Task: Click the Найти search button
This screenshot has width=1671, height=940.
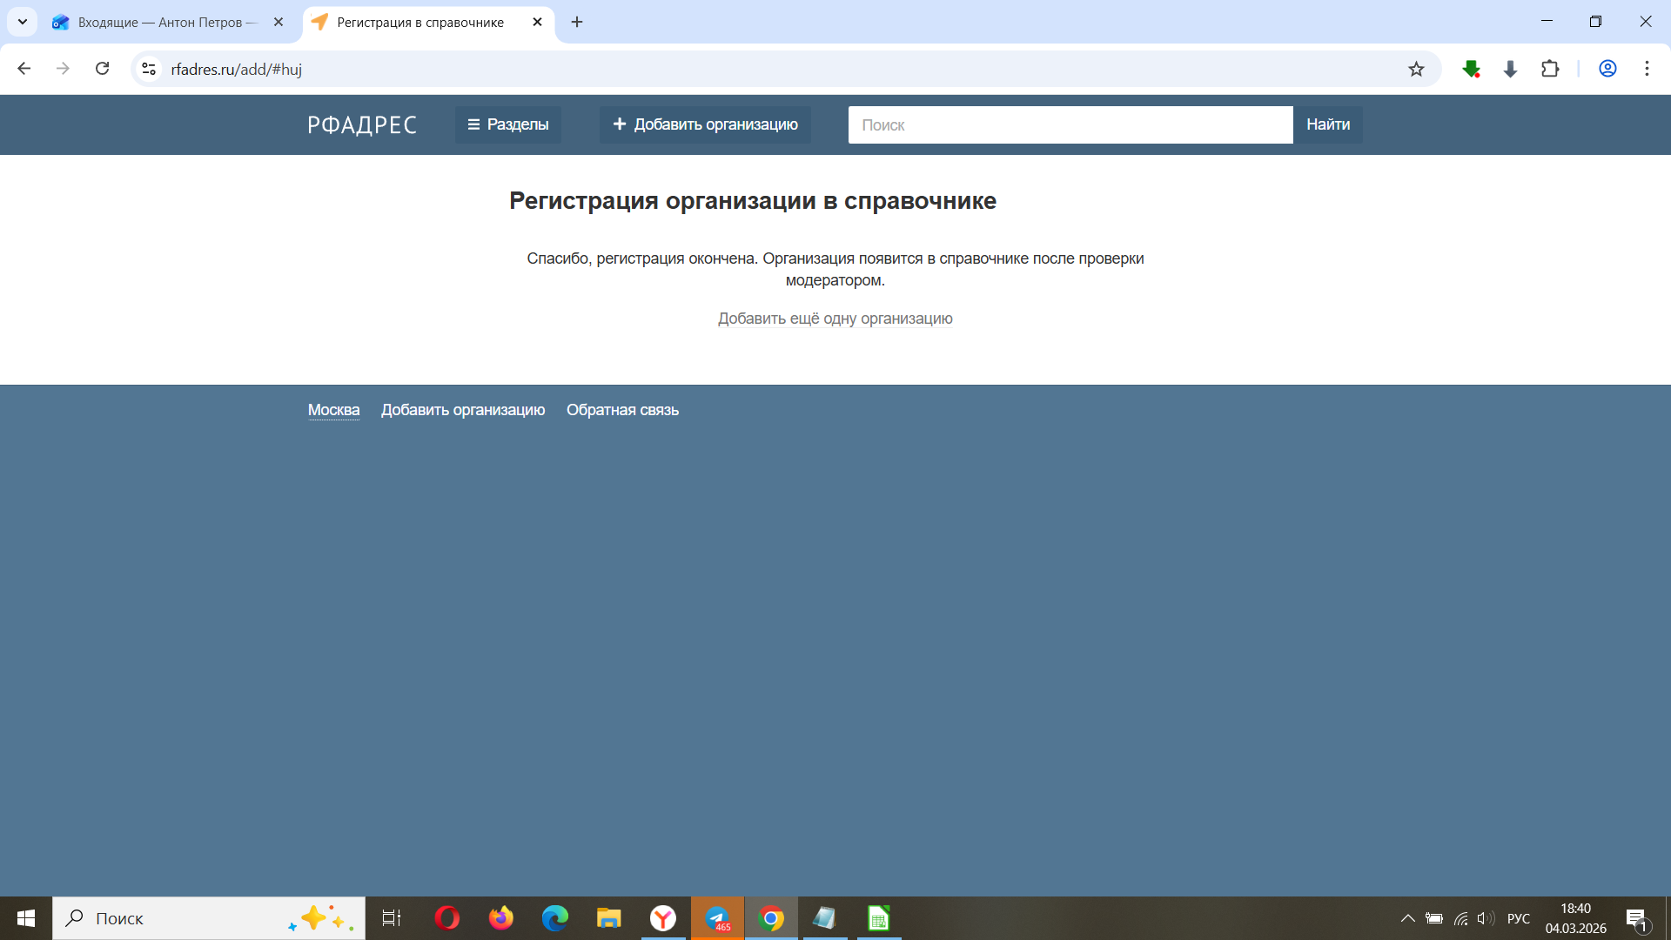Action: (1327, 124)
